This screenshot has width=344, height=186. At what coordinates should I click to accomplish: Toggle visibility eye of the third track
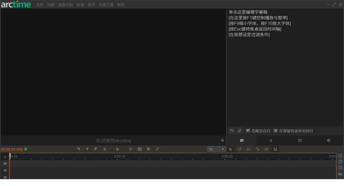tap(5, 177)
